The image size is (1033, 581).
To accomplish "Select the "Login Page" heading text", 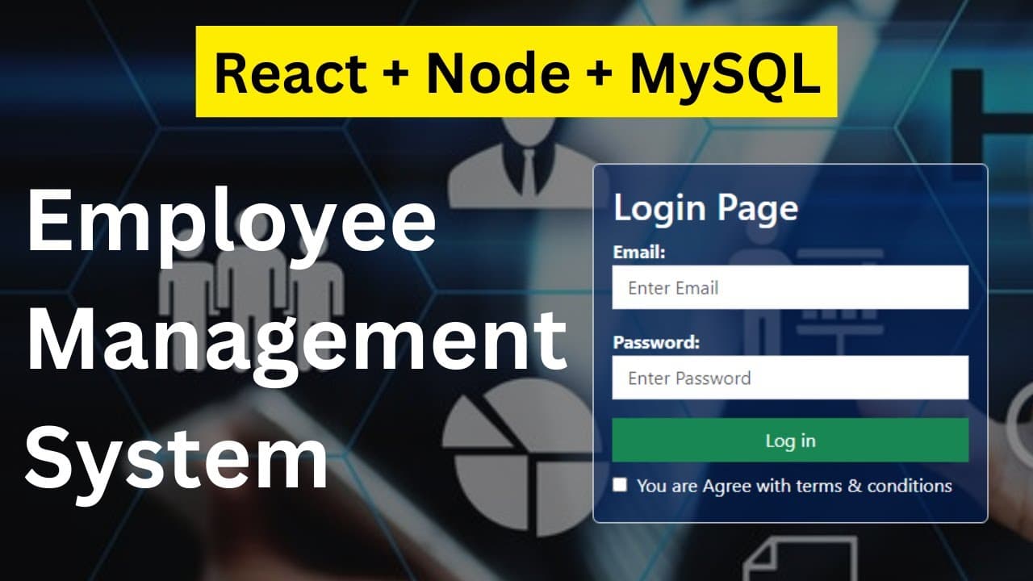I will coord(706,209).
